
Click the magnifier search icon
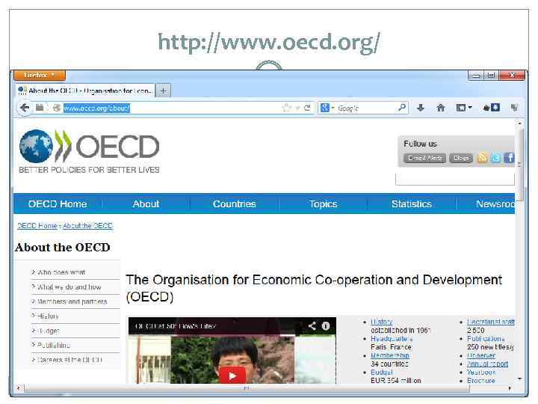pos(402,108)
